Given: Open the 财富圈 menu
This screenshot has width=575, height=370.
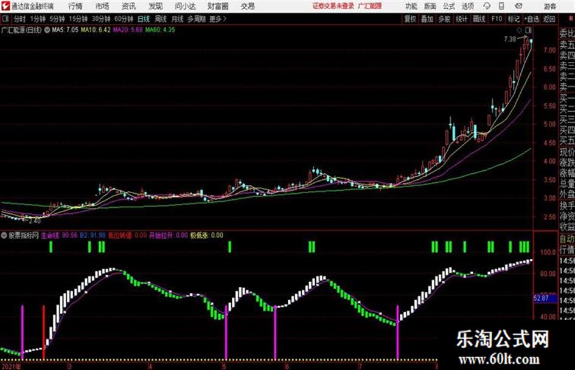Looking at the screenshot, I should coord(218,6).
